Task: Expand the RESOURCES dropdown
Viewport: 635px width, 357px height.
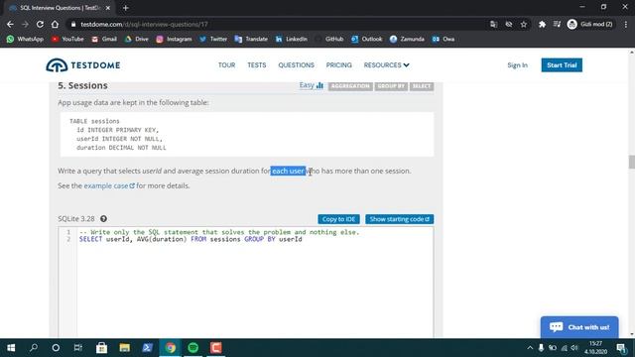Action: point(386,65)
